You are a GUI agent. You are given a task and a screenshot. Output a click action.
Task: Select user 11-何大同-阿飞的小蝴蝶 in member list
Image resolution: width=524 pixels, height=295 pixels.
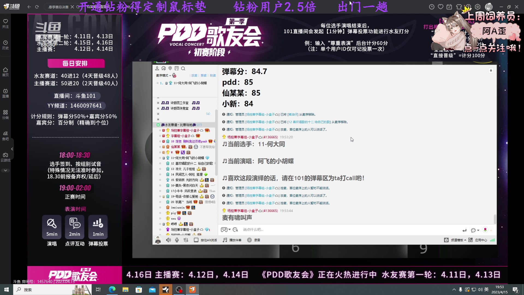(x=187, y=158)
